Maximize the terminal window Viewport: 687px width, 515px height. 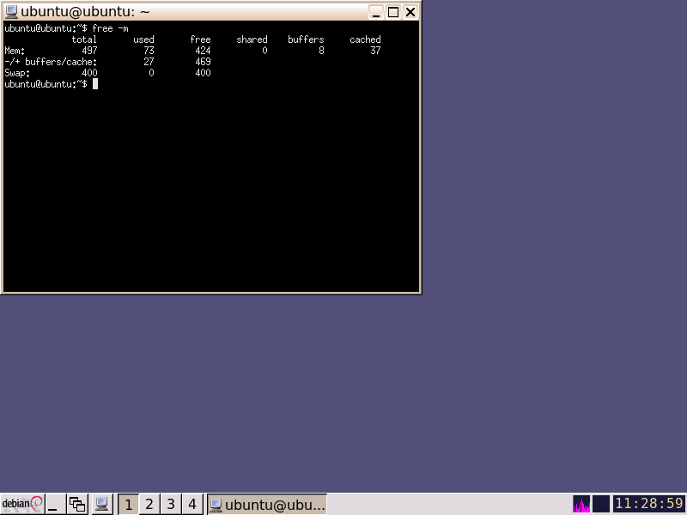click(393, 12)
